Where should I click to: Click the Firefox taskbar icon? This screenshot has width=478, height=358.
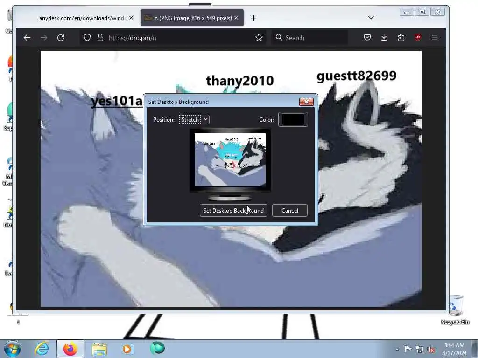(x=70, y=349)
